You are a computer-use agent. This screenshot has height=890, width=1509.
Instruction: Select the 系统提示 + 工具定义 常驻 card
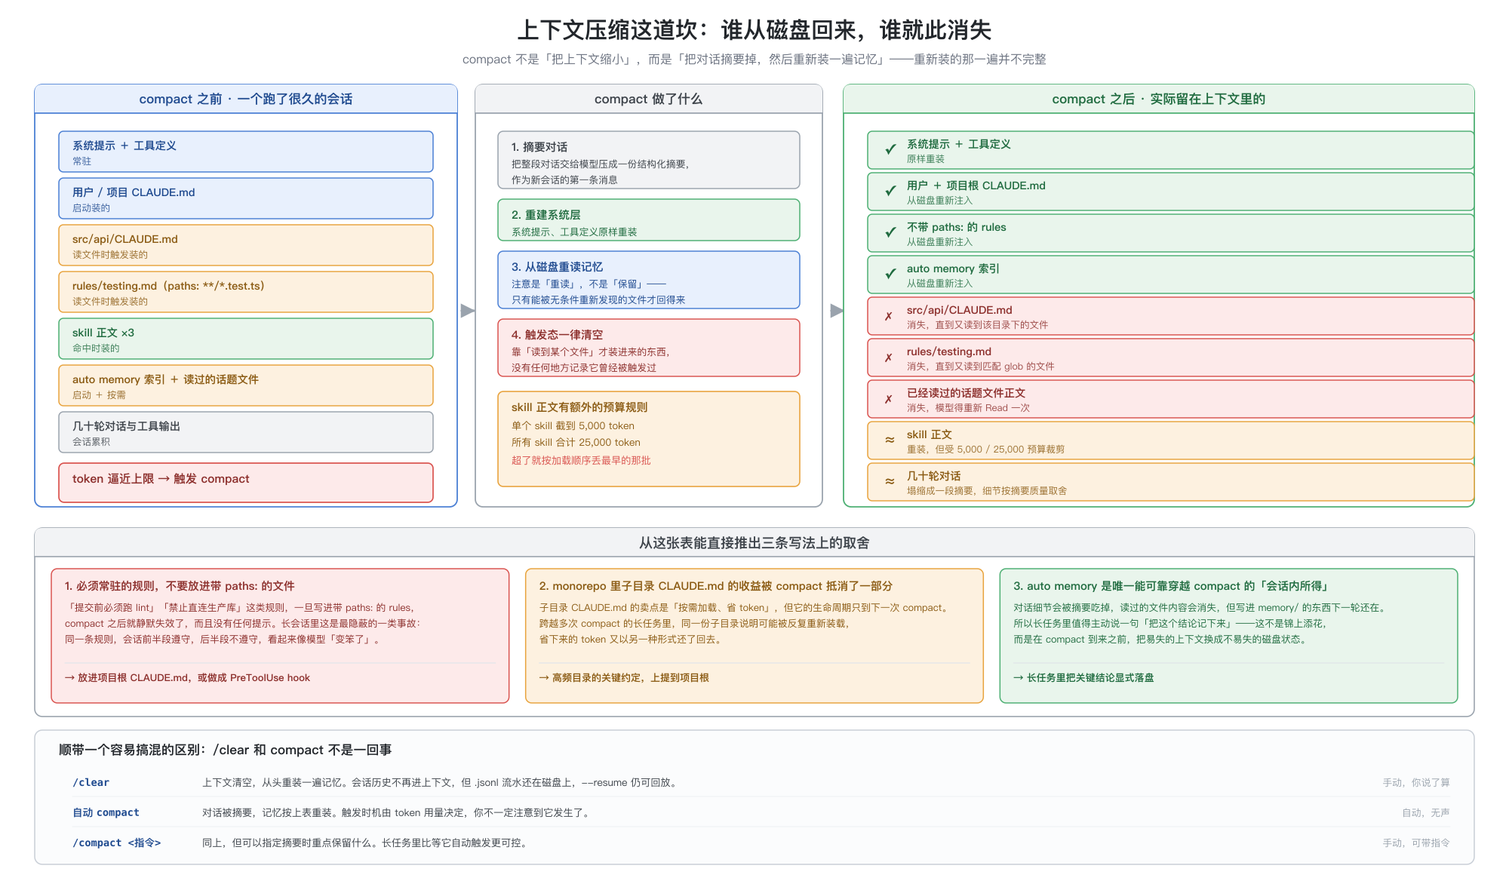point(246,152)
